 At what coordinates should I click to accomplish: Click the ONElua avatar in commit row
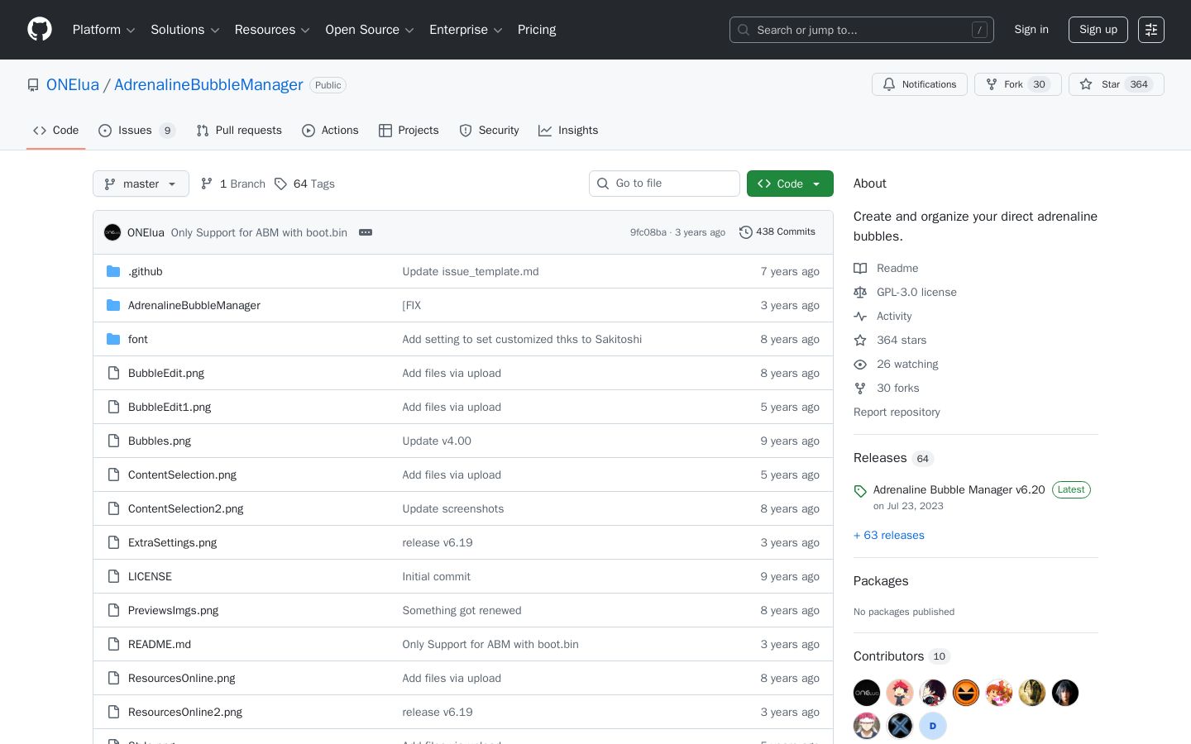[112, 232]
